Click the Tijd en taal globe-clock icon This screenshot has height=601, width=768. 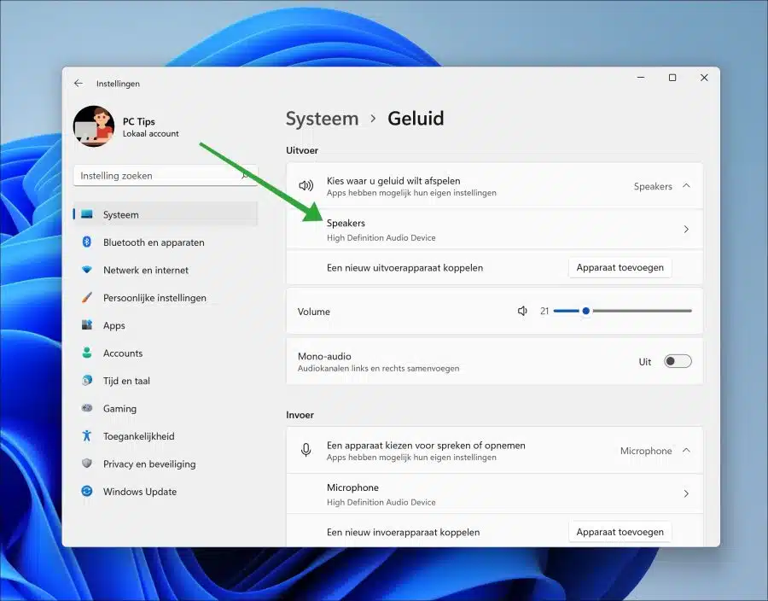(87, 380)
